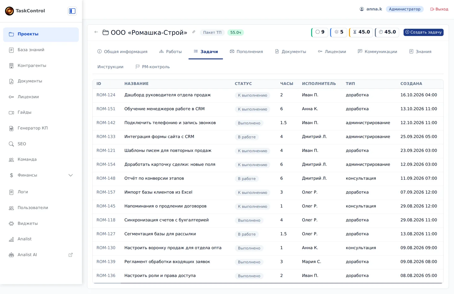This screenshot has height=294, width=454.
Task: Open the Лицензии tab in the project
Action: (332, 52)
